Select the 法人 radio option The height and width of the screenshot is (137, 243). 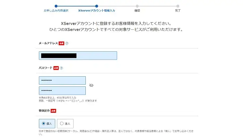(x=65, y=123)
